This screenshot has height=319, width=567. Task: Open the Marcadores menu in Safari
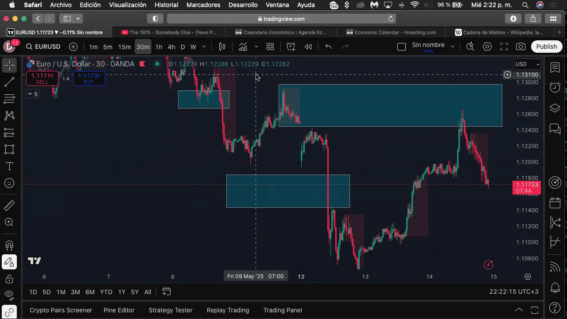tap(203, 5)
